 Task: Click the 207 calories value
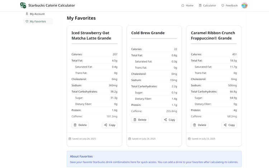(x=115, y=54)
